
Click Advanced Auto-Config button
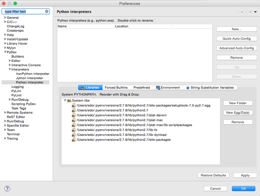coord(237,48)
